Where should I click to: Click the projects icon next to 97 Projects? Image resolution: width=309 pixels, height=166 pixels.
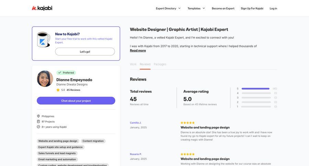(38, 121)
